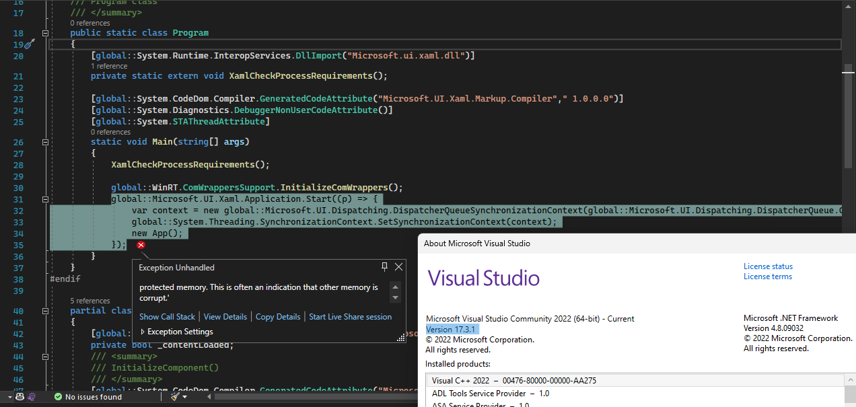Screen dimensions: 856x407
Task: Click the green checkmark health indicator
Action: click(58, 397)
